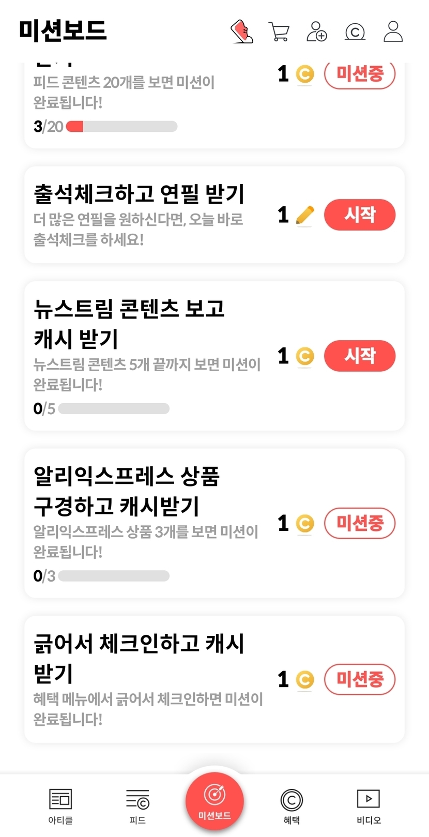Go to the 피드 tab
The image size is (429, 837).
137,805
